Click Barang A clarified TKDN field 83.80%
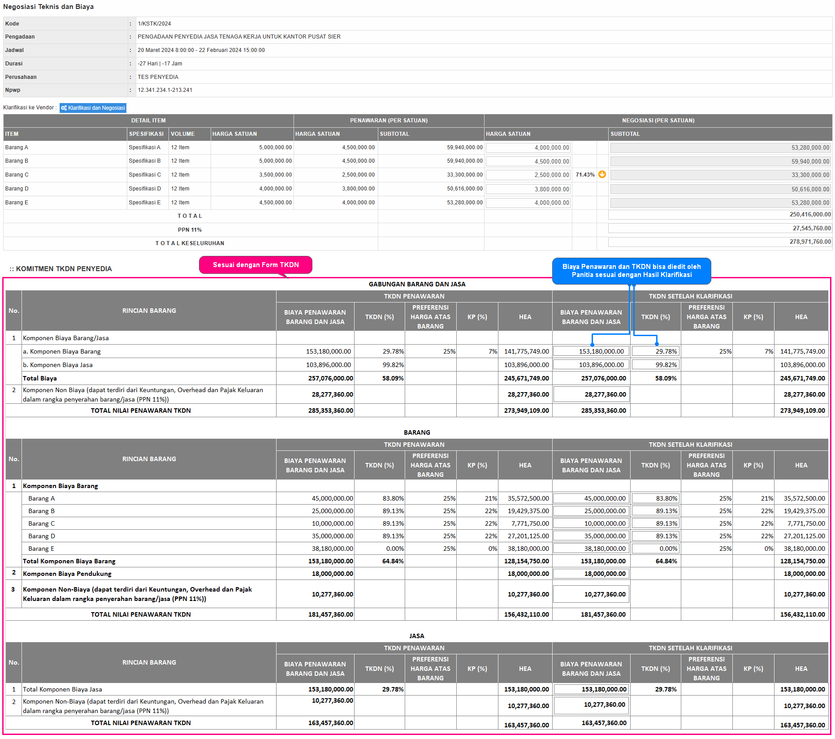The height and width of the screenshot is (739, 835). 655,498
